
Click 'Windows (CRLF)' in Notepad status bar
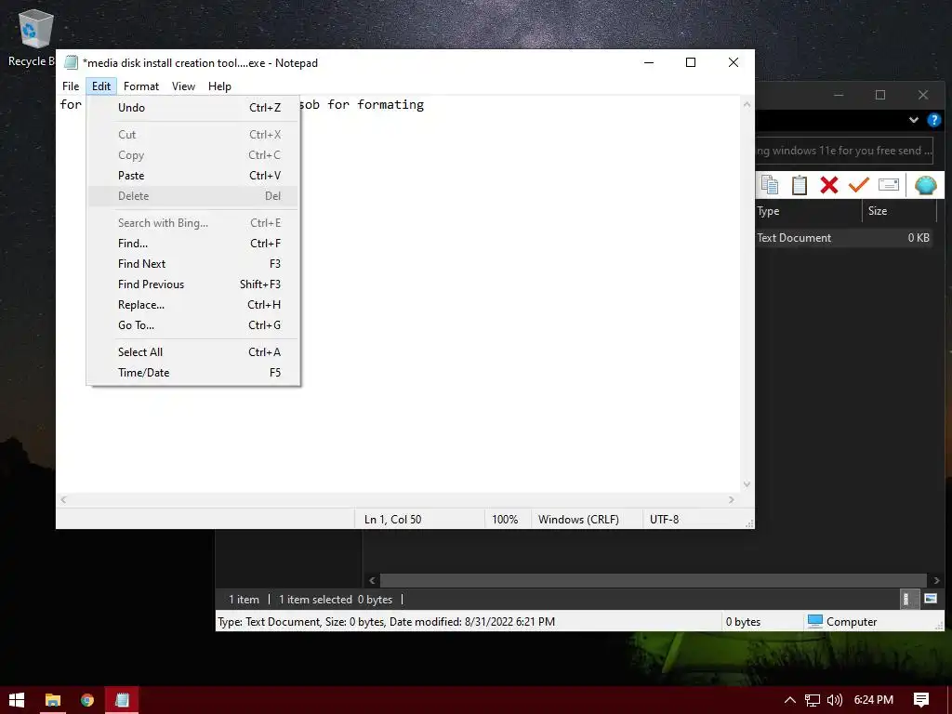(578, 520)
